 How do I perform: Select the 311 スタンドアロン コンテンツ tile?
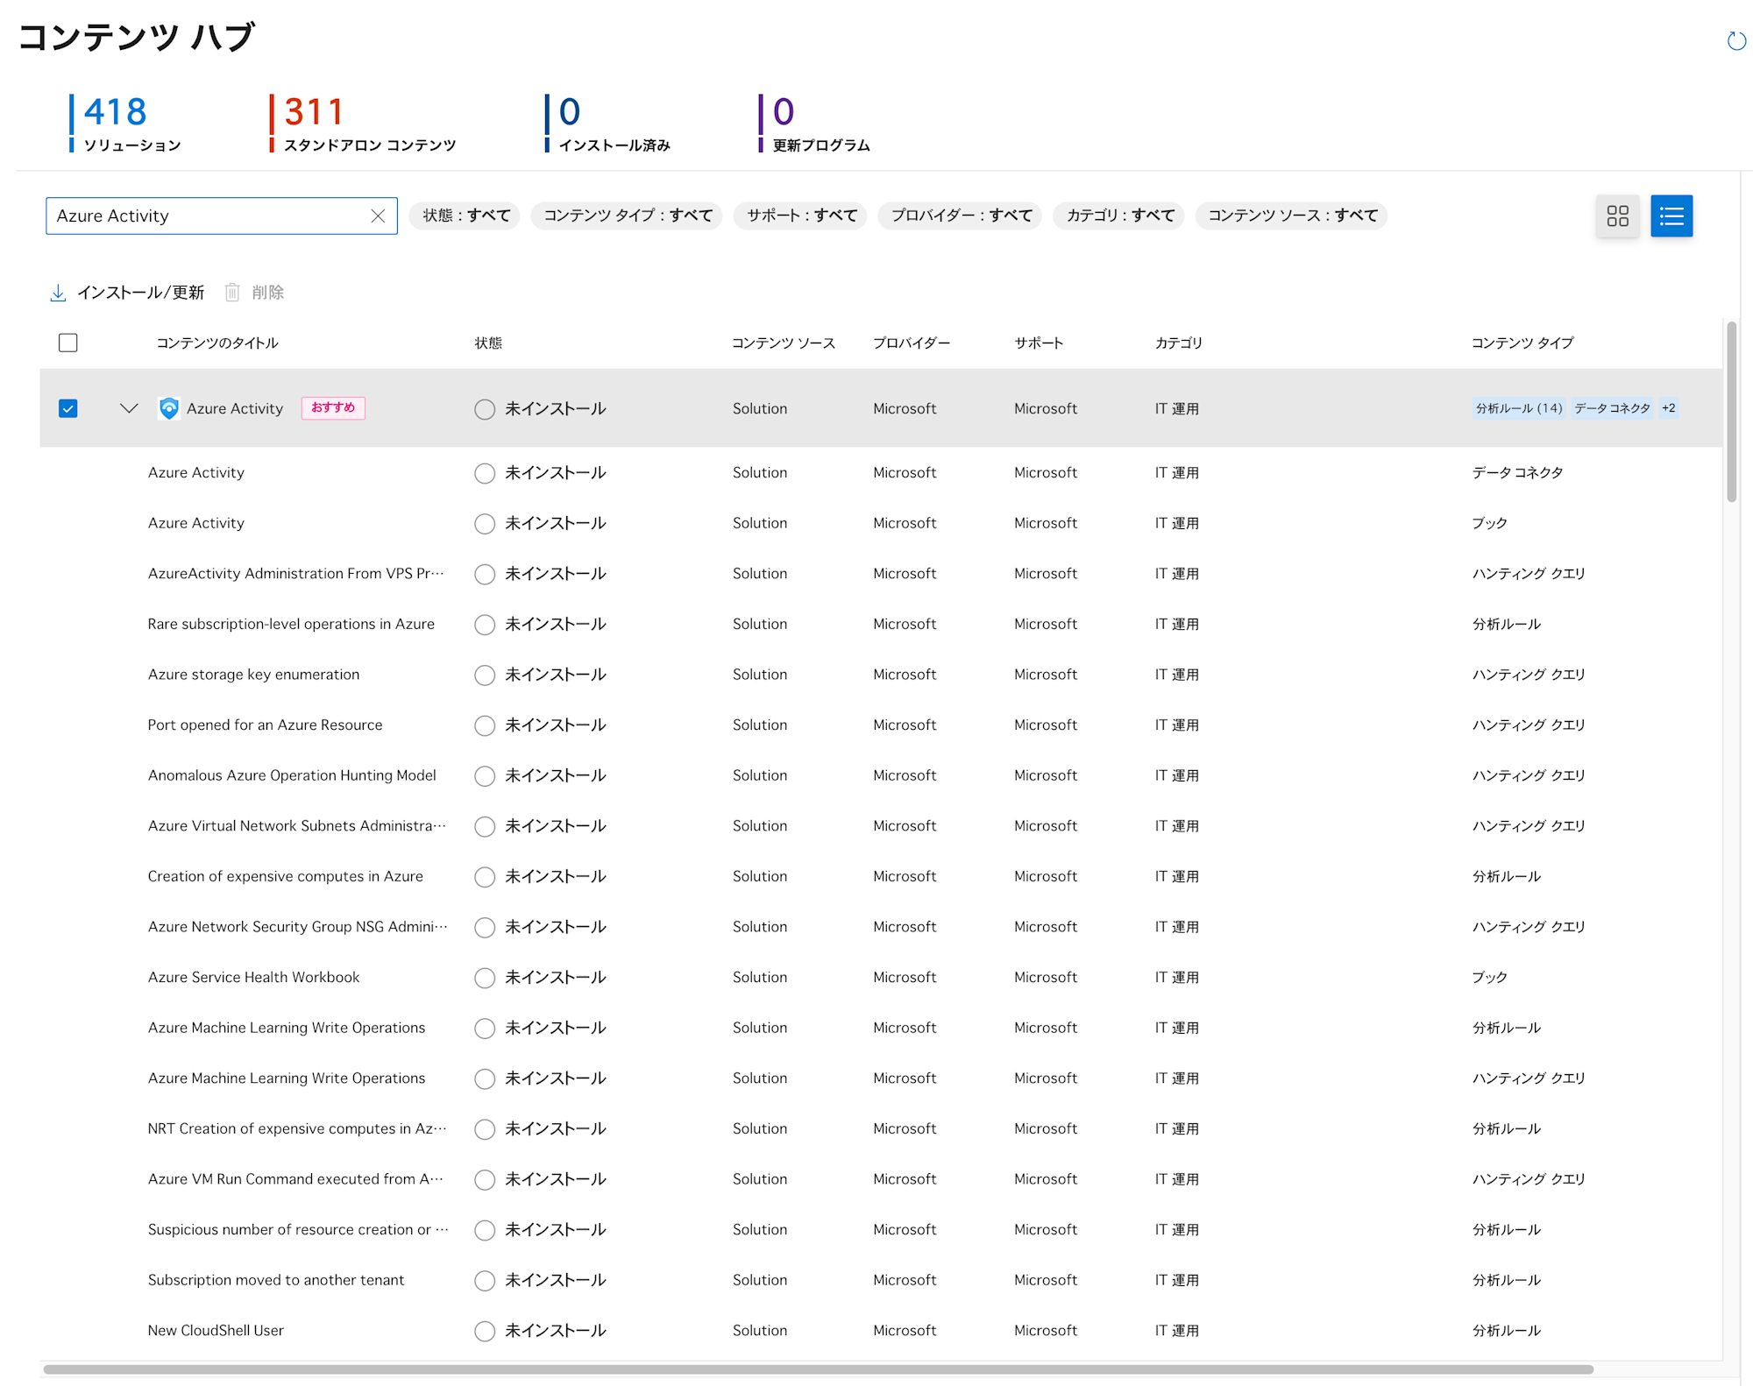click(363, 123)
